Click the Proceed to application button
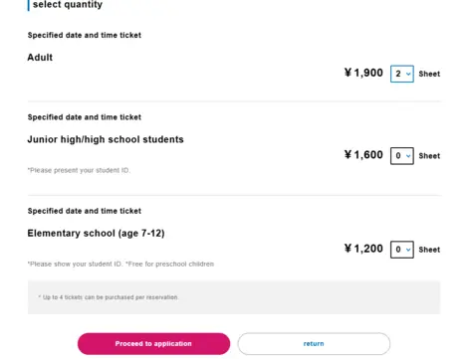Screen dimensions: 468x359 [153, 344]
